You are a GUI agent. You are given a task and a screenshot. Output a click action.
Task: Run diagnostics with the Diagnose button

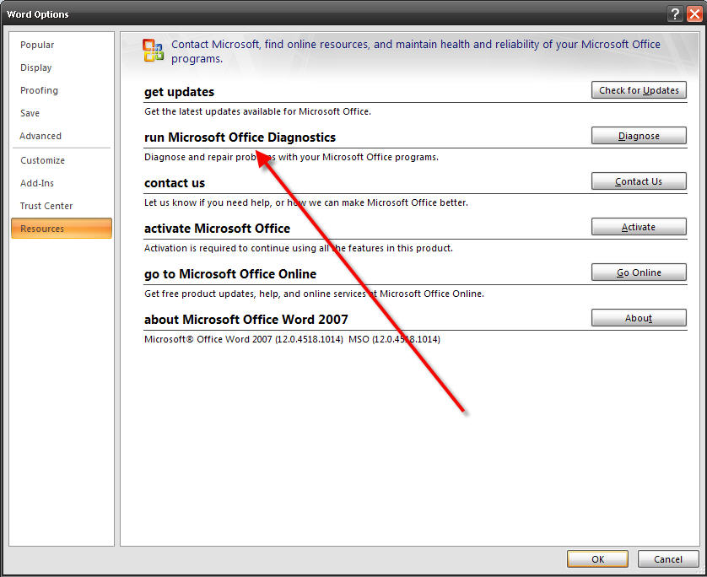[x=639, y=136]
